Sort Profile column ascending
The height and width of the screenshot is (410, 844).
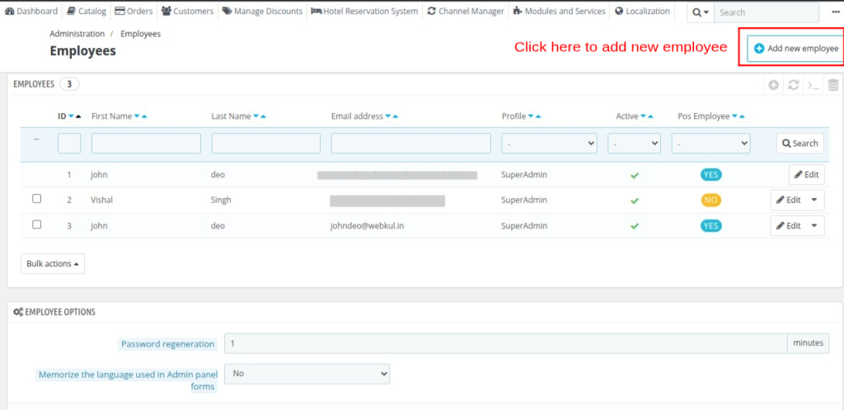[x=538, y=116]
